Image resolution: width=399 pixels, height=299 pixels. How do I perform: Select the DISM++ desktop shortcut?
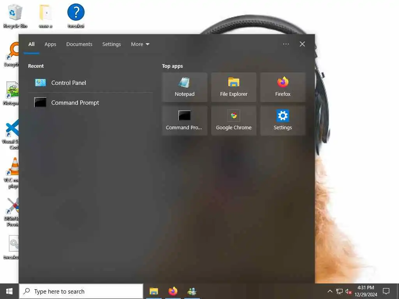pos(12,212)
